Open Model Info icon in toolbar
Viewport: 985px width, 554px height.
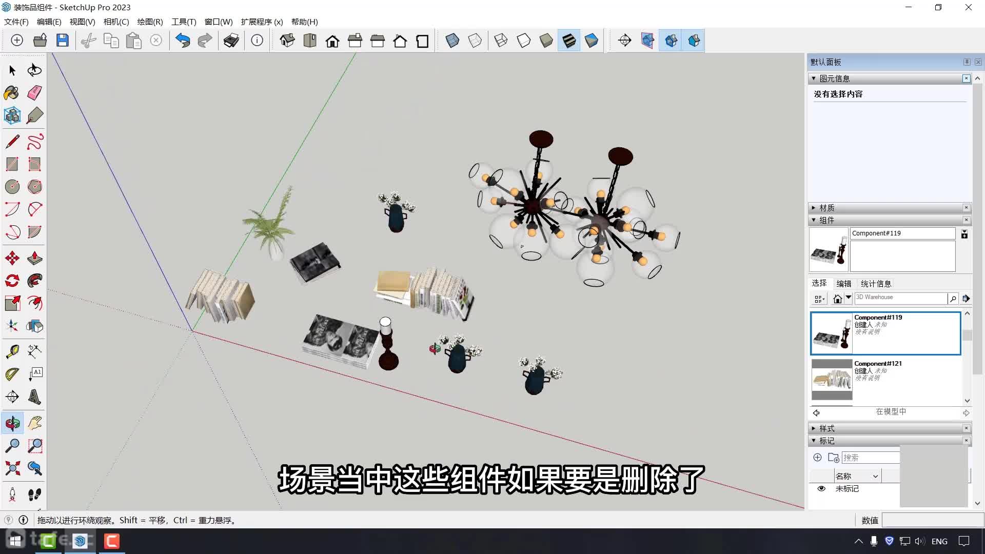tap(257, 41)
